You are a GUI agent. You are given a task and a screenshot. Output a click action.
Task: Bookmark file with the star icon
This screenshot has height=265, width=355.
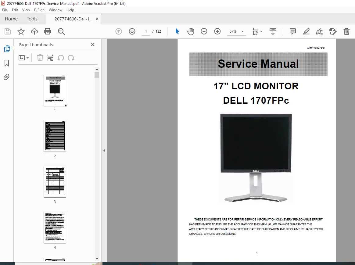pos(21,31)
